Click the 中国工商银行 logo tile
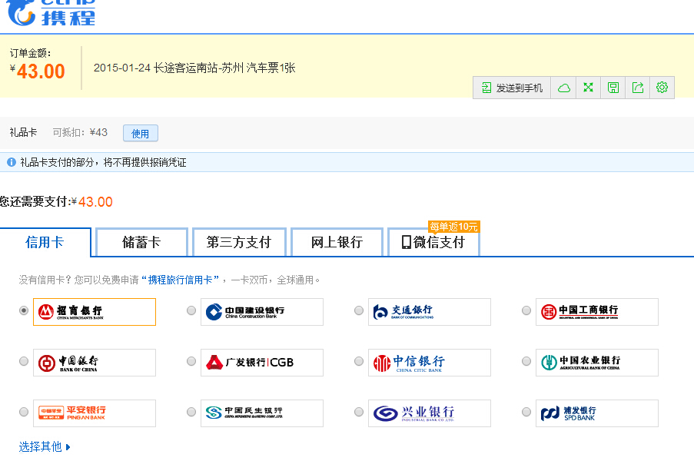The width and height of the screenshot is (694, 461). (x=597, y=312)
